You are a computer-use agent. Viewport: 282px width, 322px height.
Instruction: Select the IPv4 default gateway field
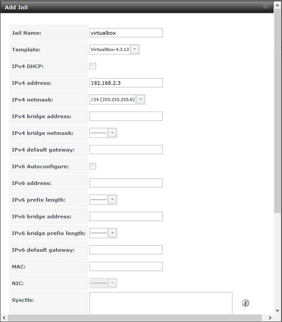(126, 150)
